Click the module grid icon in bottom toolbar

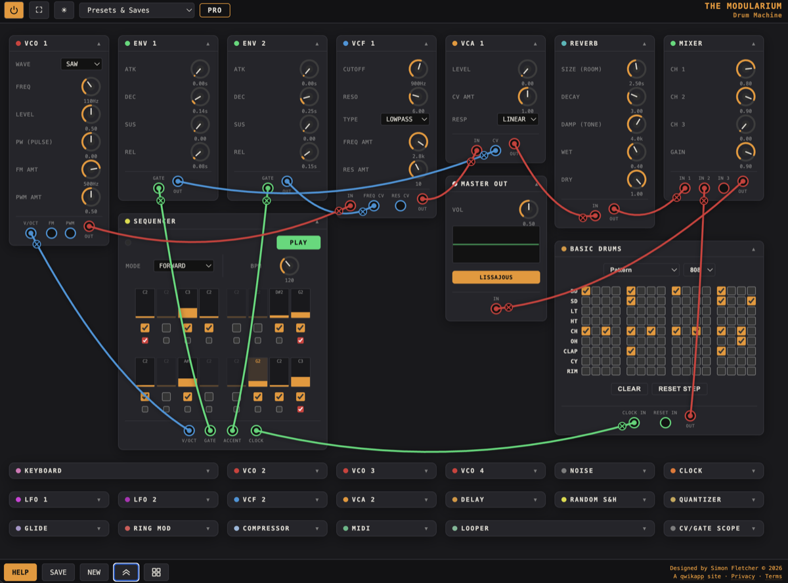156,572
